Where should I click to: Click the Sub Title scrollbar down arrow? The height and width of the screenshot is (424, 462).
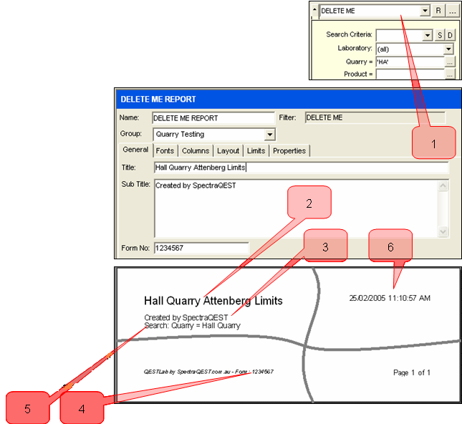pos(443,231)
